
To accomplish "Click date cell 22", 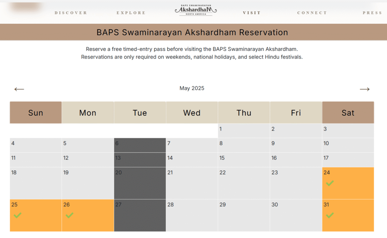I will tap(244, 183).
